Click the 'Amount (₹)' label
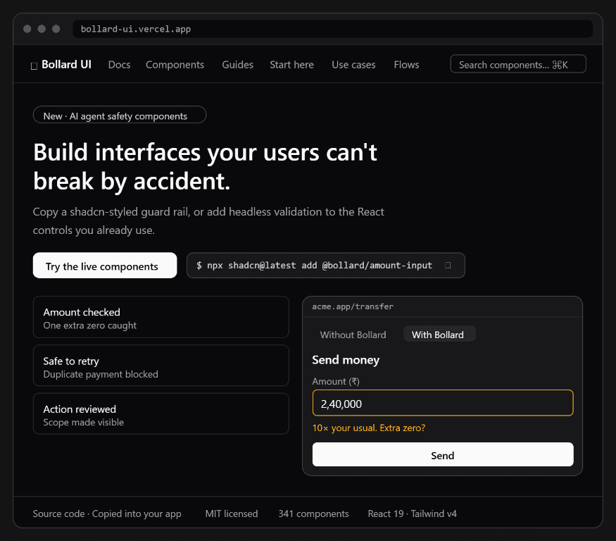 point(336,381)
